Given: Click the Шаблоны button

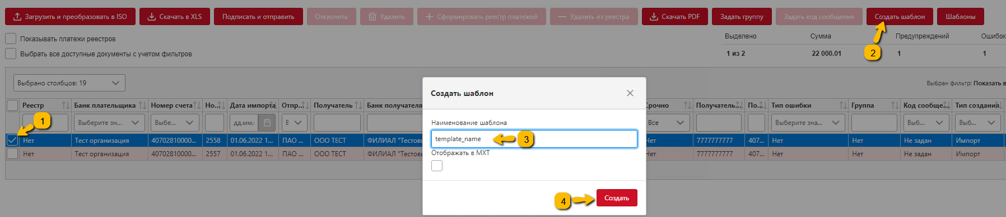Looking at the screenshot, I should pos(960,17).
